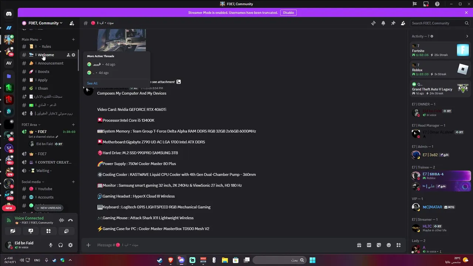Collapse the FOE7 Area category
Viewport: 473px width, 266px height.
tap(31, 125)
